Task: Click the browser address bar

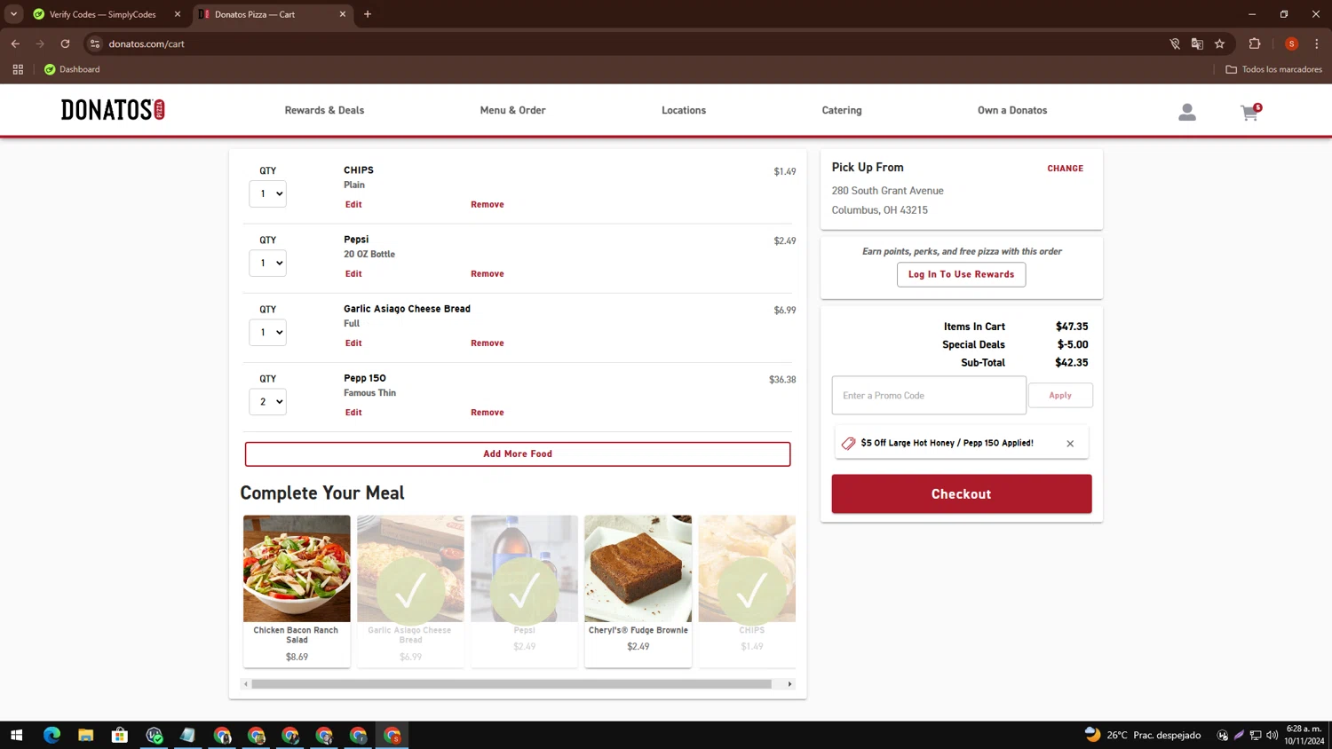Action: coord(622,43)
